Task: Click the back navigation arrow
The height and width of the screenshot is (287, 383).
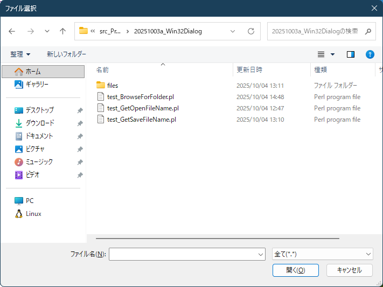Action: (12, 31)
